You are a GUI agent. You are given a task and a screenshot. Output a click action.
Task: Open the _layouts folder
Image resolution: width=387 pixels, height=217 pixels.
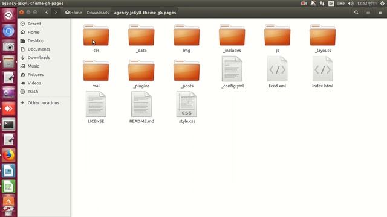322,35
